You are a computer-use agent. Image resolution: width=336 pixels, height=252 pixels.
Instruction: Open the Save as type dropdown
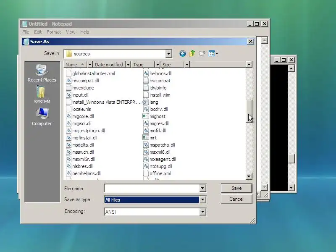(202, 200)
